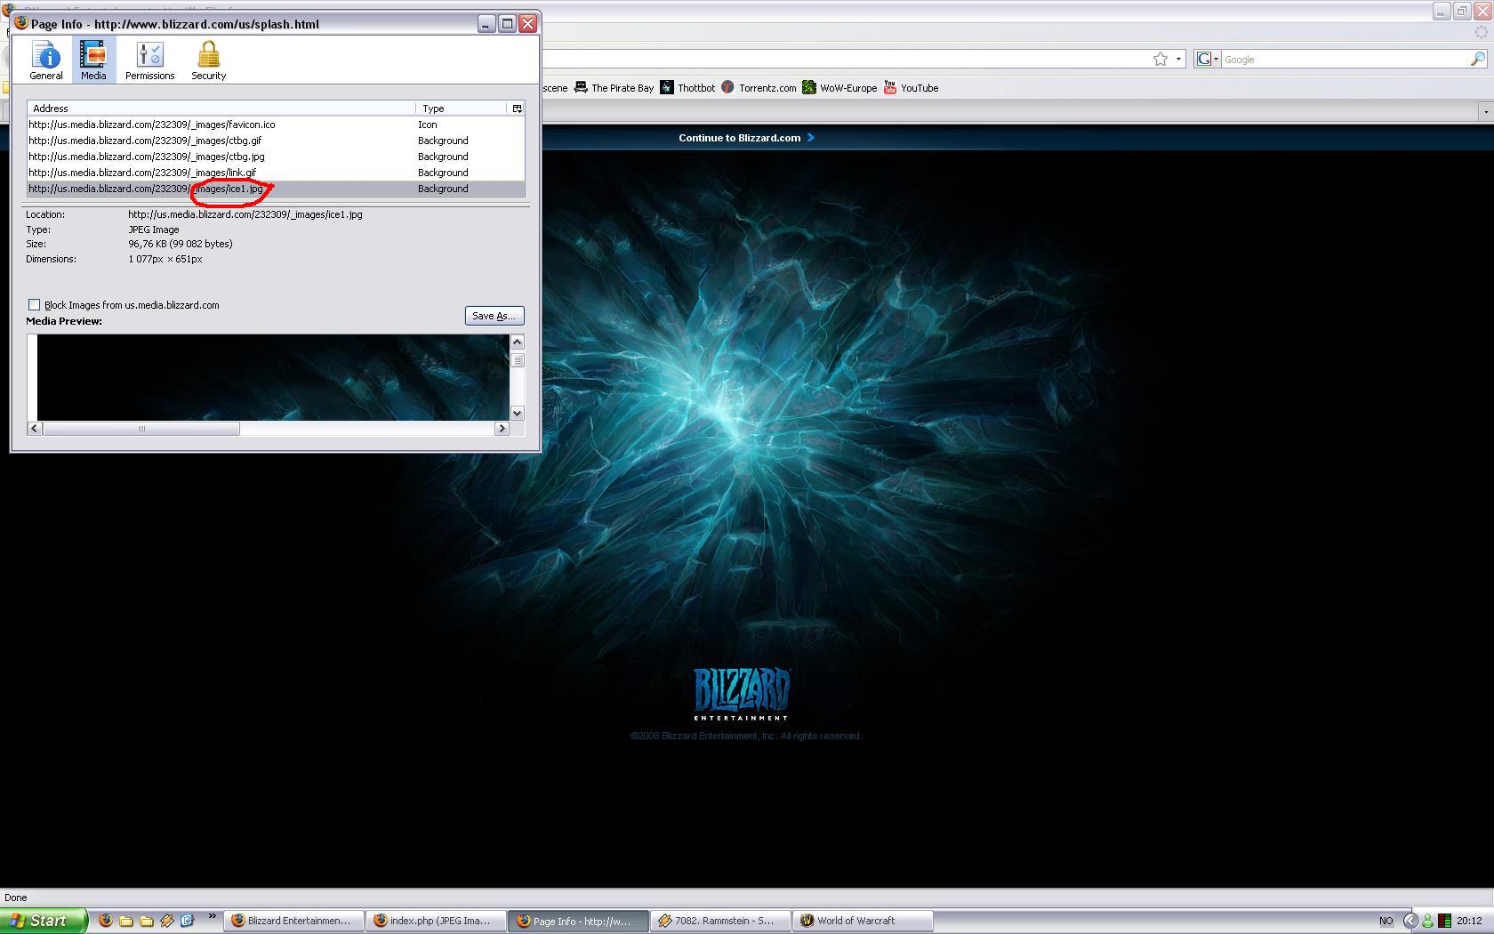Open the Security padlock panel
The width and height of the screenshot is (1494, 934).
click(208, 60)
